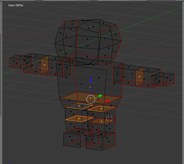The image size is (184, 164).
Task: Select orange face dot on left arm
Action: 44,65
